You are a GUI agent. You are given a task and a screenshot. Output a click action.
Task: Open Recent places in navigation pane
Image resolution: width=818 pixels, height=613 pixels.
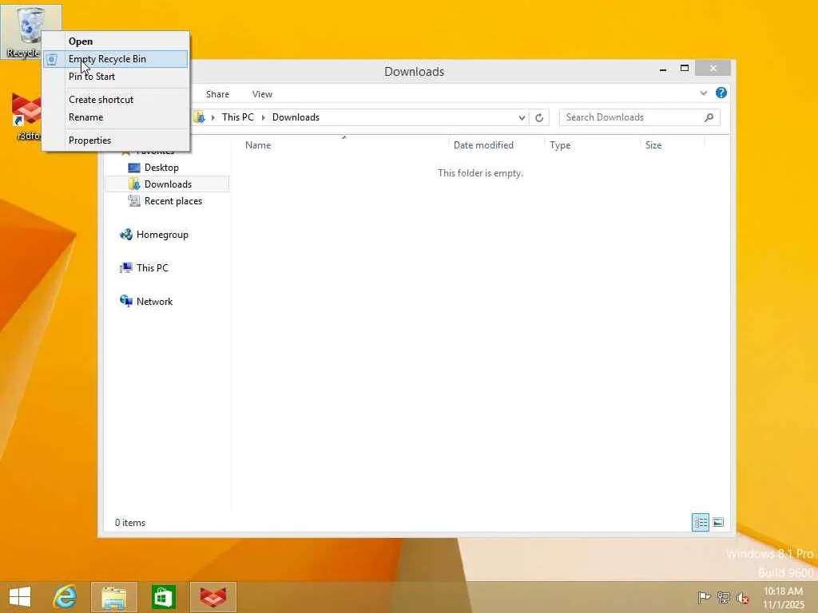point(173,201)
